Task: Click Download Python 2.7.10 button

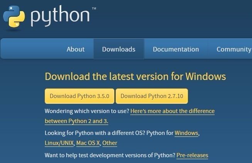Action: pyautogui.click(x=152, y=96)
